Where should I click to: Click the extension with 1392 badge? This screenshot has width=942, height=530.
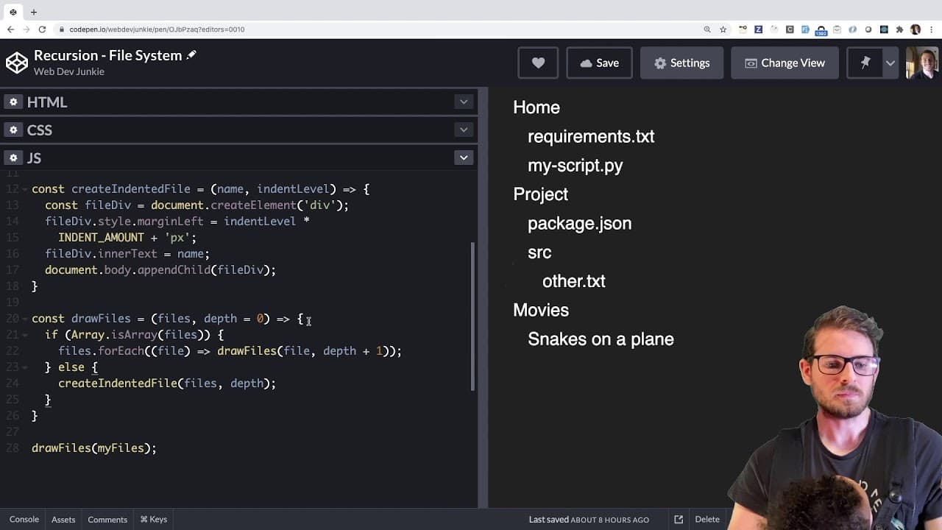(x=821, y=30)
